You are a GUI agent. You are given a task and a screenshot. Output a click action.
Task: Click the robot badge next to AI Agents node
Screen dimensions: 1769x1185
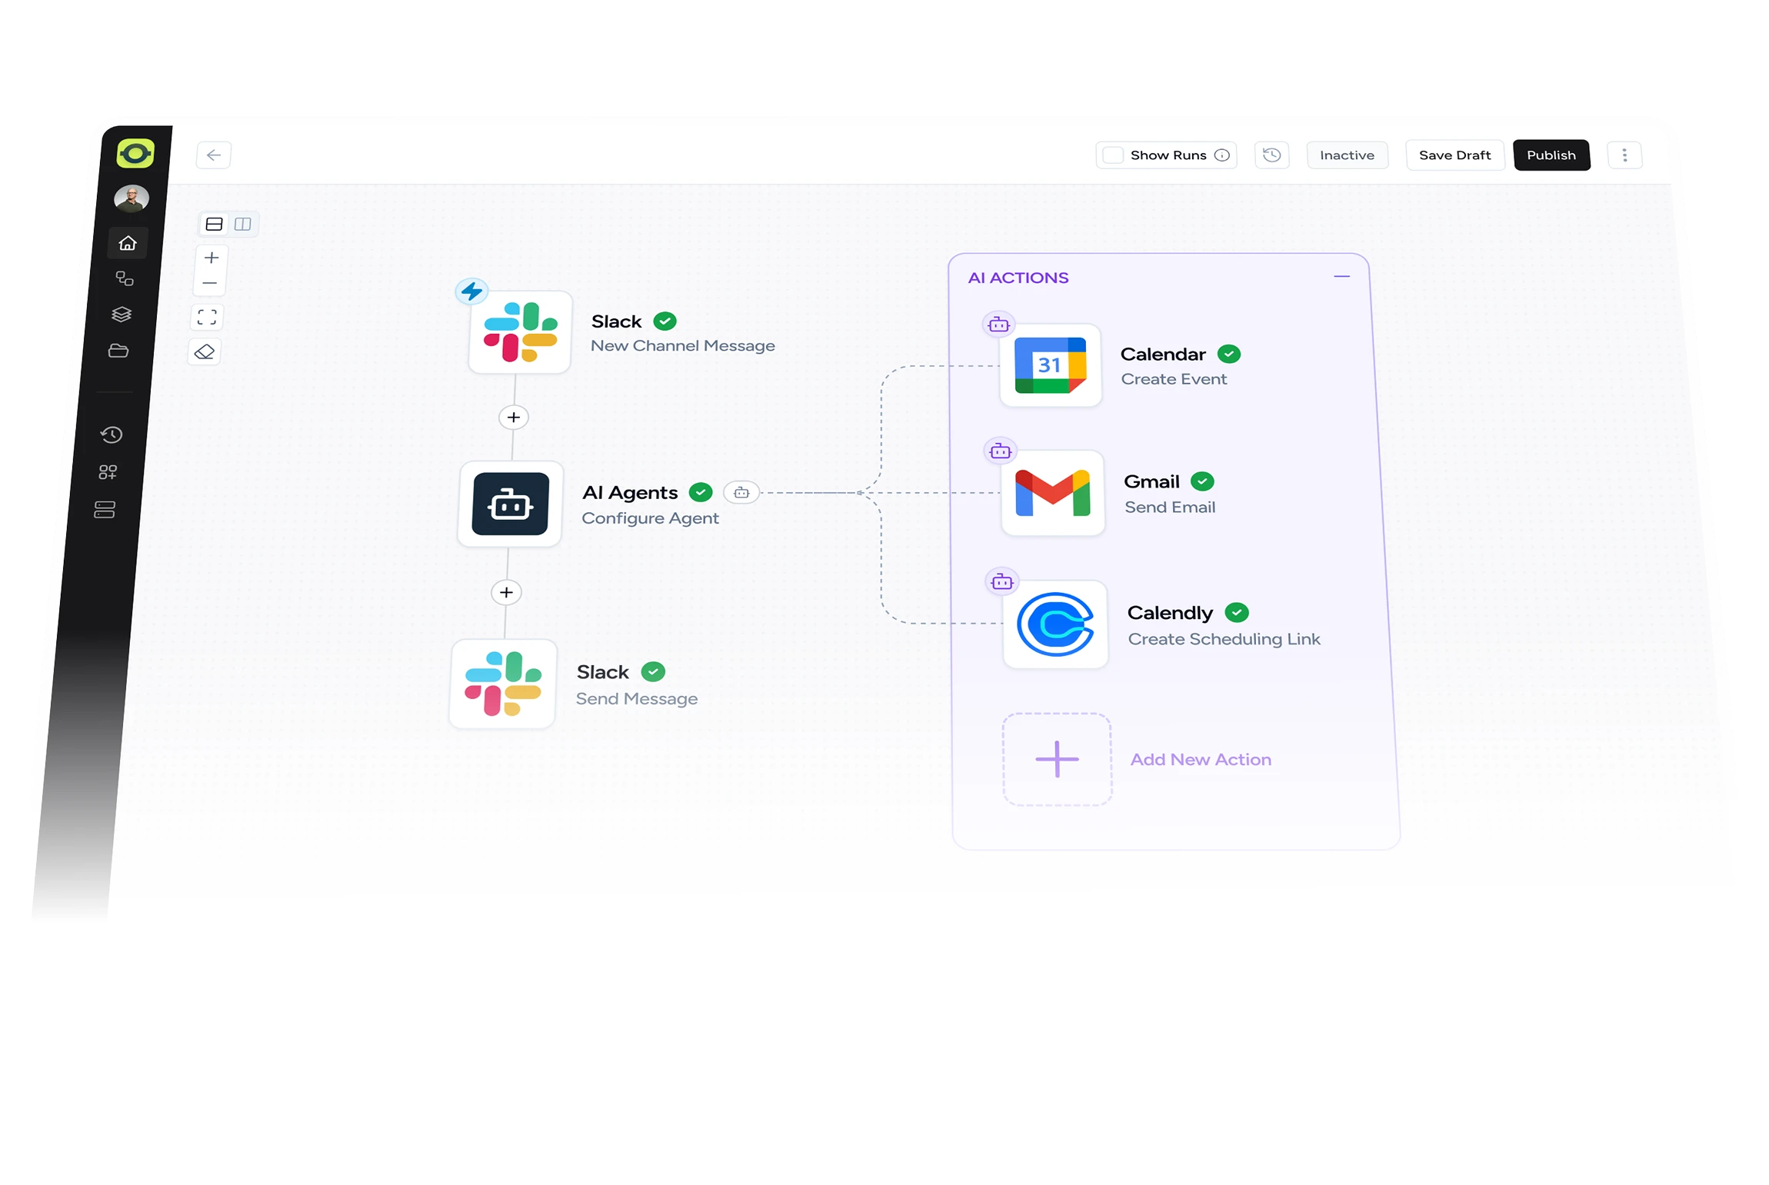click(x=741, y=492)
